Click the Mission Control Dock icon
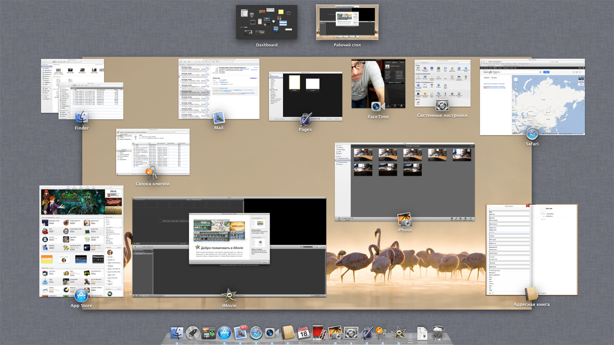 click(x=209, y=333)
